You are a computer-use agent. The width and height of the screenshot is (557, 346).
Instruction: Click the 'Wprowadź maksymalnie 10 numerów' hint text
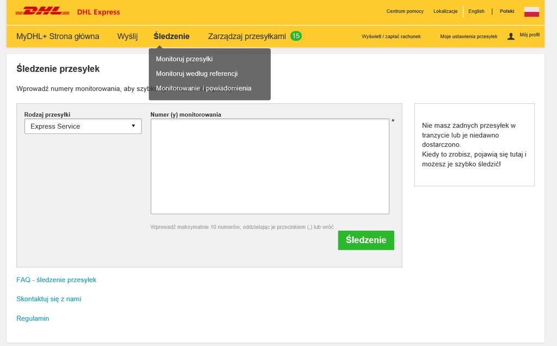click(x=242, y=227)
